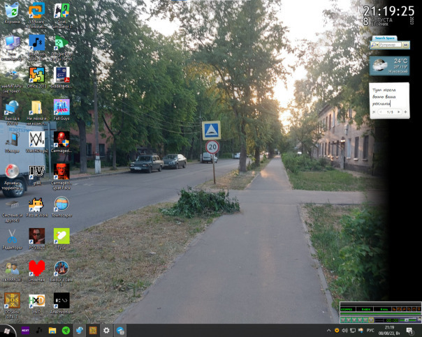422x337 pixels.
Task: Open the notification center icon
Action: click(x=410, y=331)
